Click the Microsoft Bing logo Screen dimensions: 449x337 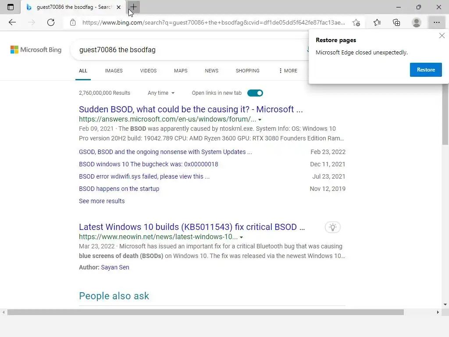(x=36, y=50)
